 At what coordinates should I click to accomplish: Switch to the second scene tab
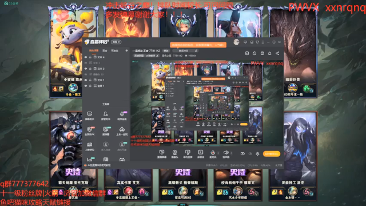(x=105, y=51)
